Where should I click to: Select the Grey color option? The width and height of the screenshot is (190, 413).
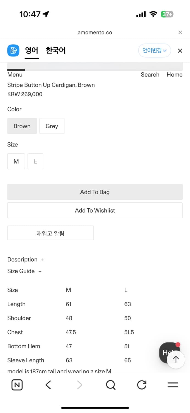[x=52, y=126]
